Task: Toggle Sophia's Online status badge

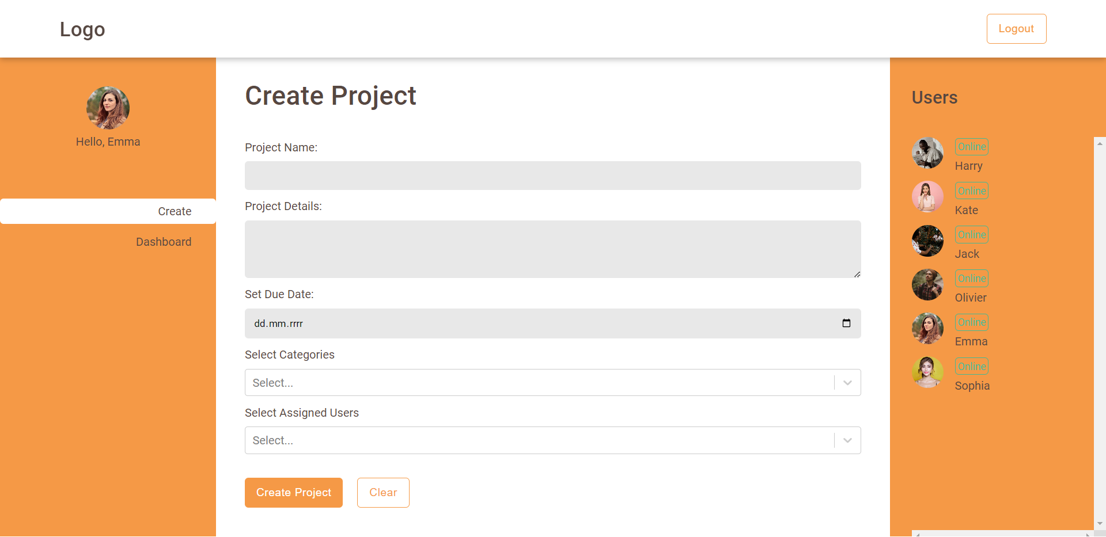Action: (x=971, y=366)
